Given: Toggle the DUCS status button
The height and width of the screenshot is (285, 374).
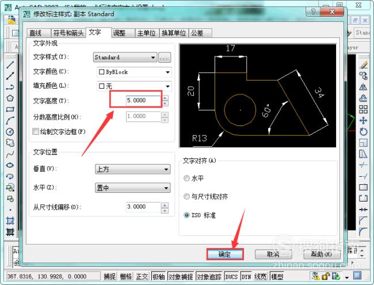Looking at the screenshot, I should (x=231, y=276).
